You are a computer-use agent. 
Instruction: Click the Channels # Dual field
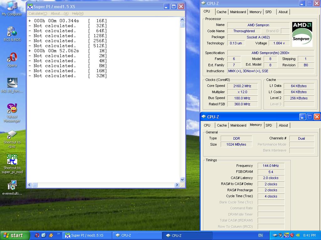pyautogui.click(x=302, y=138)
